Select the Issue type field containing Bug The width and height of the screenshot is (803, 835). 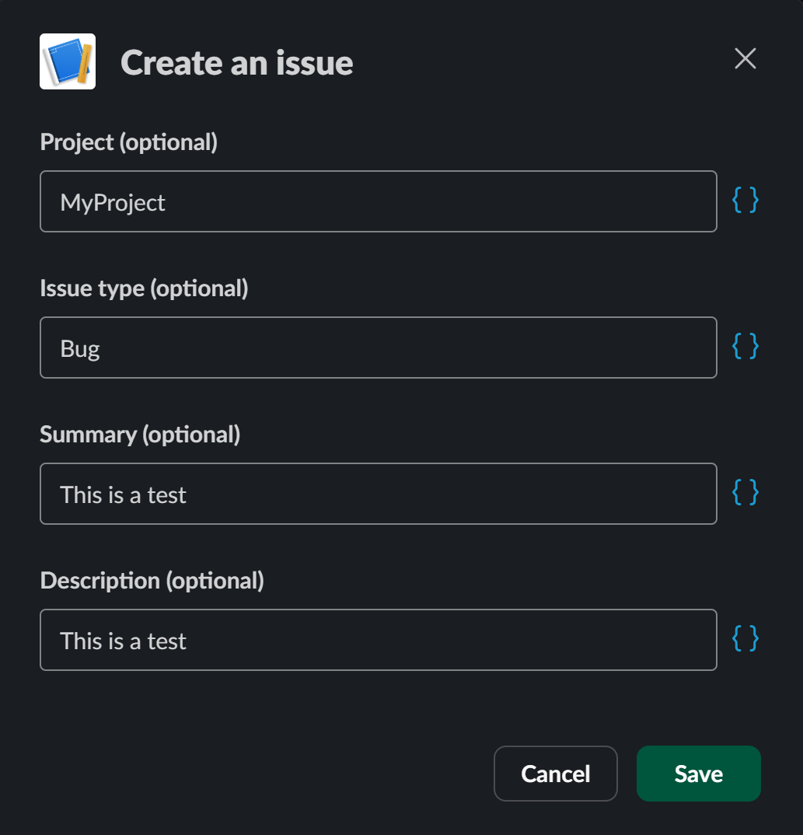378,347
